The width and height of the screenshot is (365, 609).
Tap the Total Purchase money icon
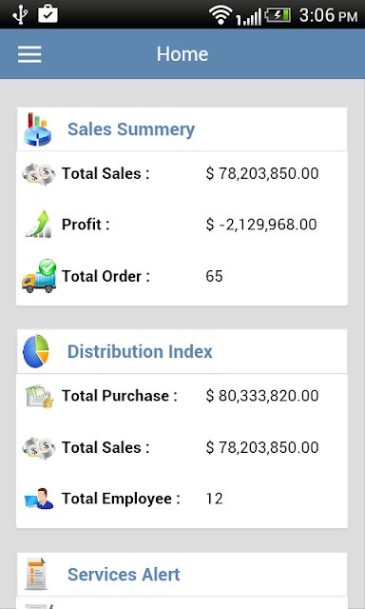pos(39,396)
